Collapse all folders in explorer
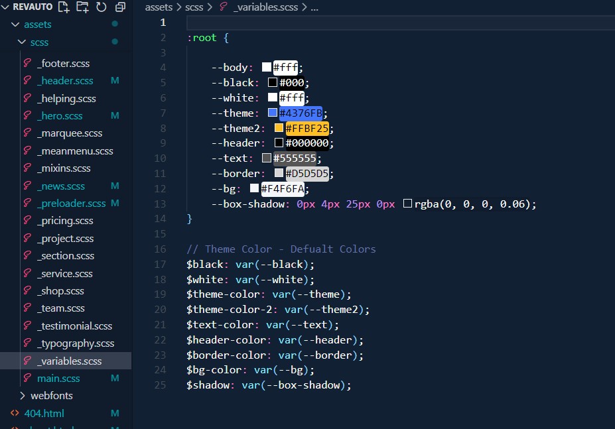Image resolution: width=615 pixels, height=429 pixels. [120, 7]
